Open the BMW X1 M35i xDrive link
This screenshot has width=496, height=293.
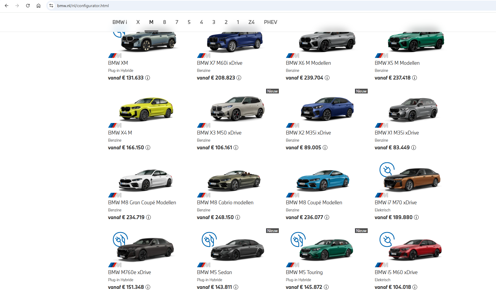point(397,133)
